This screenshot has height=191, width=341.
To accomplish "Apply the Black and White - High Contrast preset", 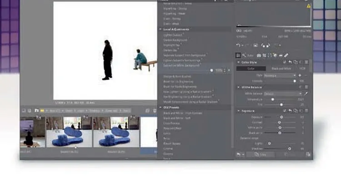I will [x=183, y=113].
